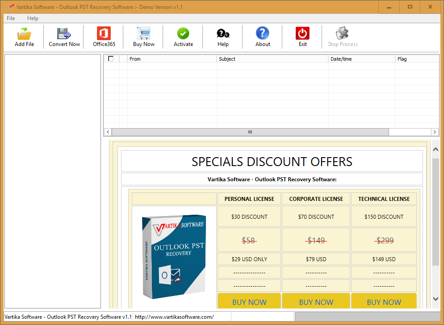
Task: Click the left arrow of horizontal scrollbar
Action: click(x=108, y=132)
